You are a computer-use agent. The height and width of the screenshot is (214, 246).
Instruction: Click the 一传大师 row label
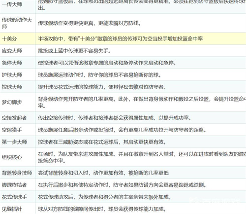pos(12,4)
